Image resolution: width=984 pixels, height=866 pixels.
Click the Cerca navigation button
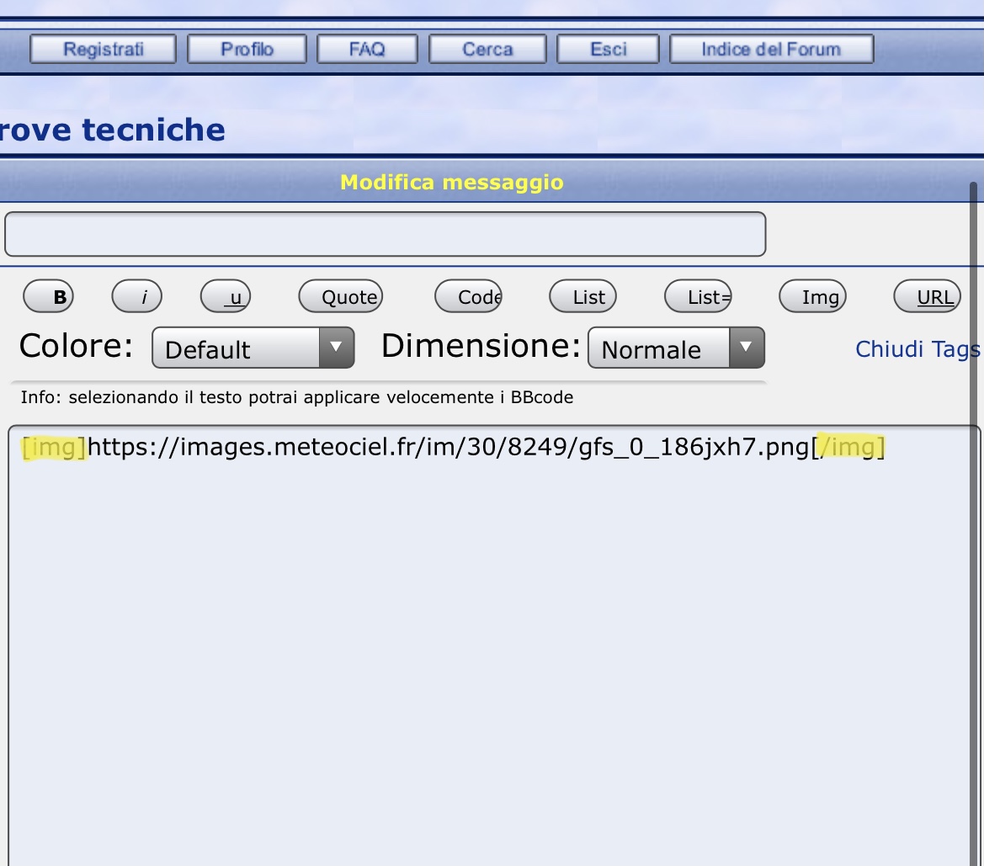point(487,49)
